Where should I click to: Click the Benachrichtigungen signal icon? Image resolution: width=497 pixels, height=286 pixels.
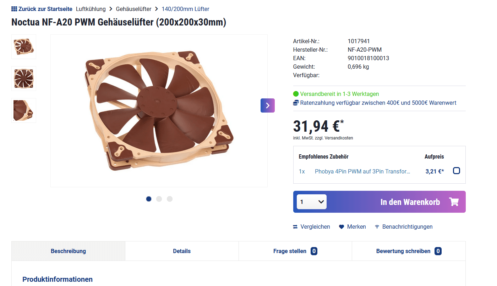[x=377, y=227]
